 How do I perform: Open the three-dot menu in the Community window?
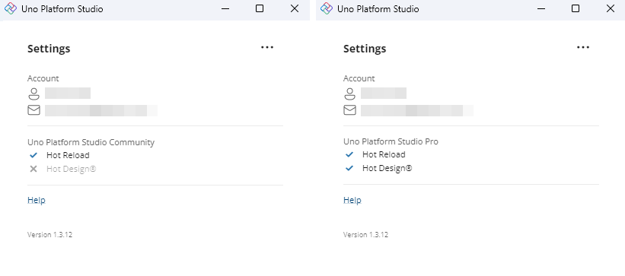(267, 47)
